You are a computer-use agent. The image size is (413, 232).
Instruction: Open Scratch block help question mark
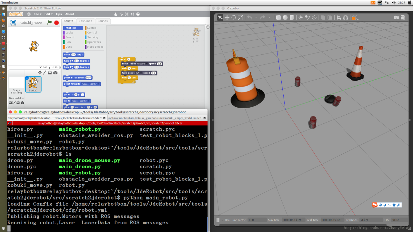pyautogui.click(x=138, y=14)
